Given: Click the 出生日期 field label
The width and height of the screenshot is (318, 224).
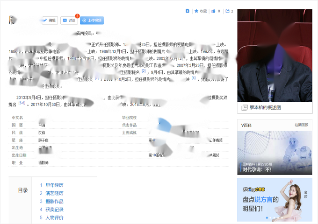Looking at the screenshot, I should click(19, 155).
